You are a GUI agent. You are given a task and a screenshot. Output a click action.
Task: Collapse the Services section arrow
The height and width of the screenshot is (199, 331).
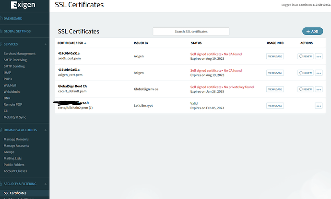point(46,44)
